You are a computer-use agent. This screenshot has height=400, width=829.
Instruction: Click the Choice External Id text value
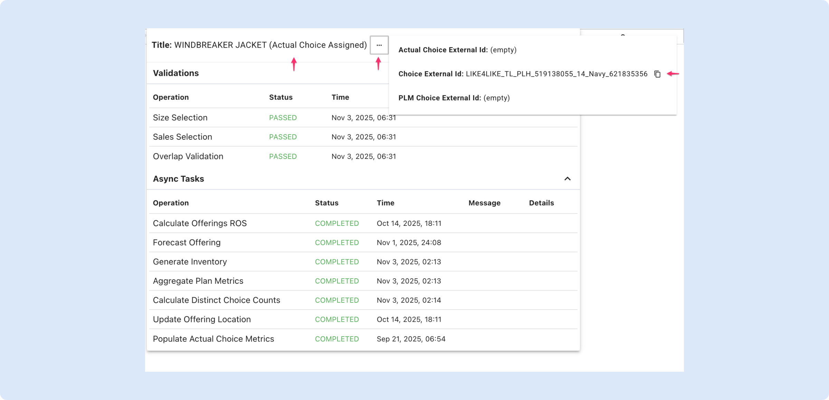(556, 74)
